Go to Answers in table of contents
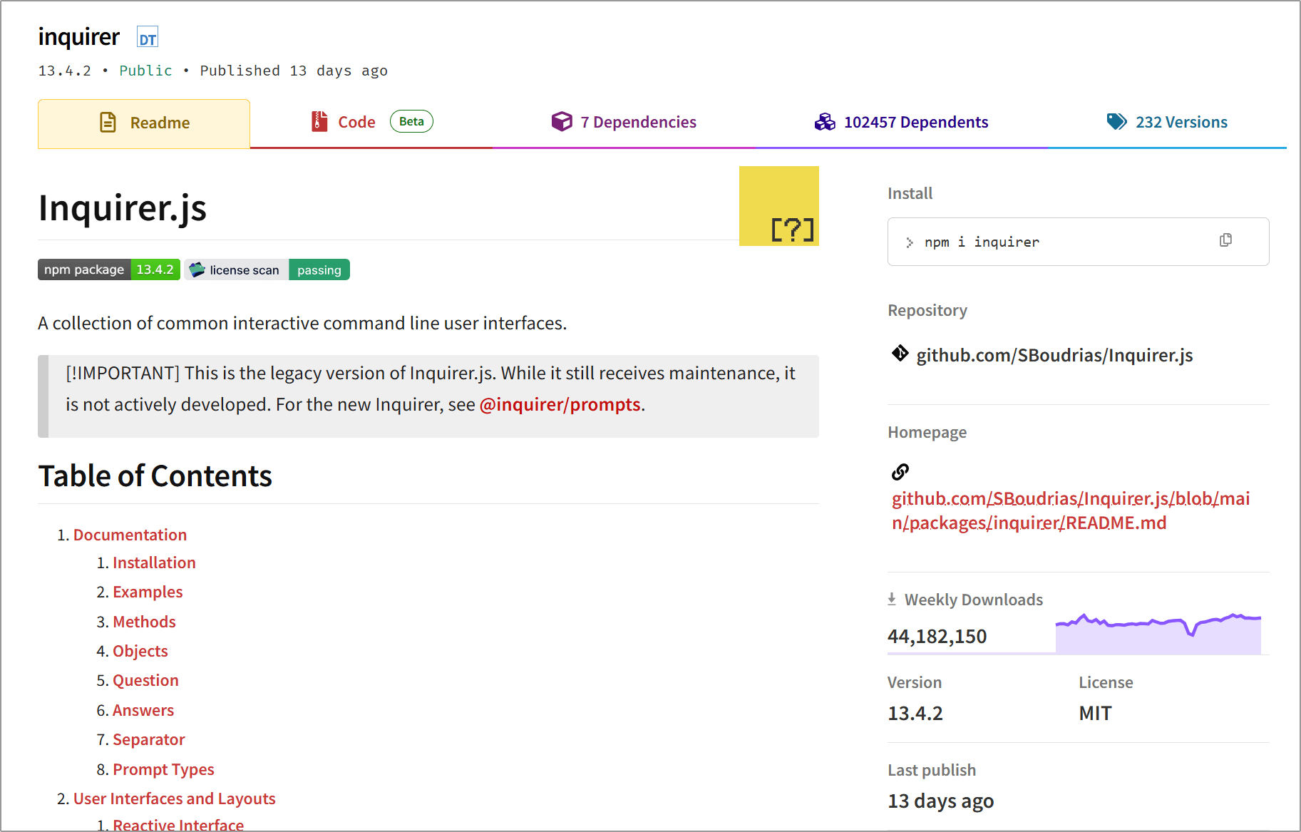Screen dimensions: 1301x832 (x=143, y=710)
